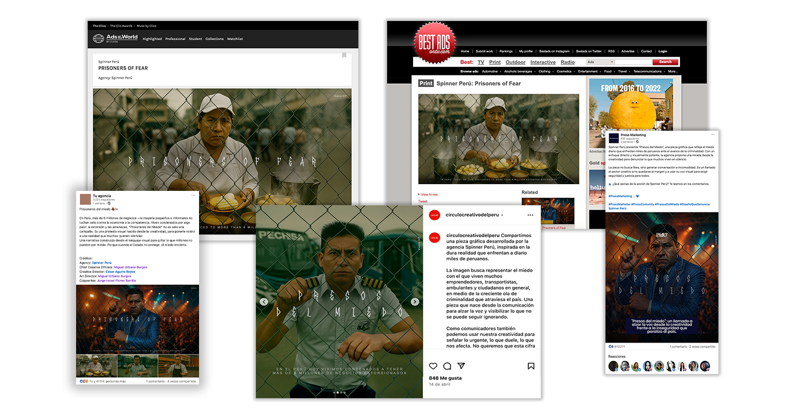The height and width of the screenshot is (417, 794).
Task: Open Instagram comment bubble icon
Action: (447, 366)
